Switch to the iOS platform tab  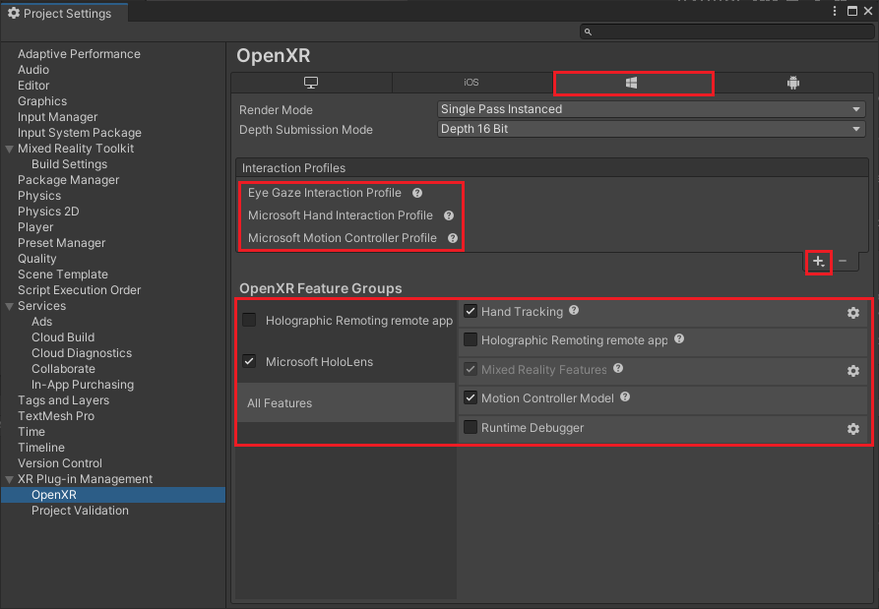pyautogui.click(x=471, y=83)
